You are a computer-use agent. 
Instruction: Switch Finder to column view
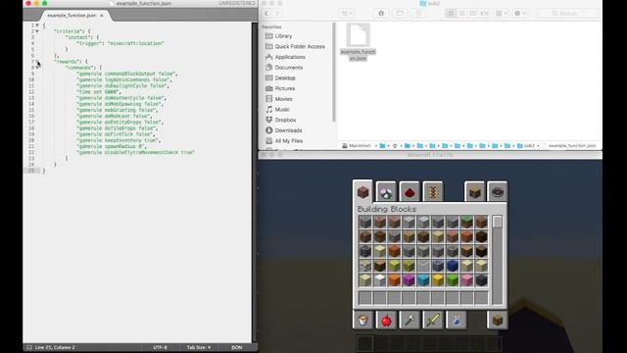click(473, 13)
